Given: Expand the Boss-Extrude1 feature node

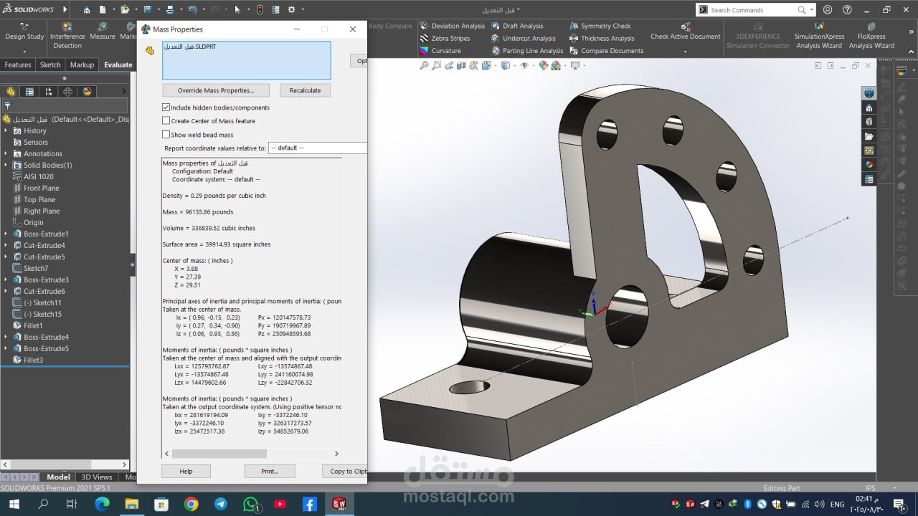Looking at the screenshot, I should (x=6, y=234).
